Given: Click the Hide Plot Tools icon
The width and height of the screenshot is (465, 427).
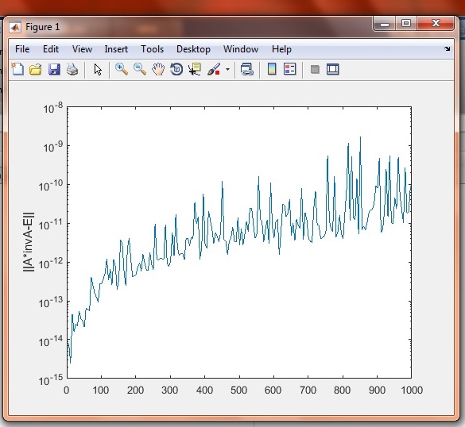Looking at the screenshot, I should click(315, 70).
